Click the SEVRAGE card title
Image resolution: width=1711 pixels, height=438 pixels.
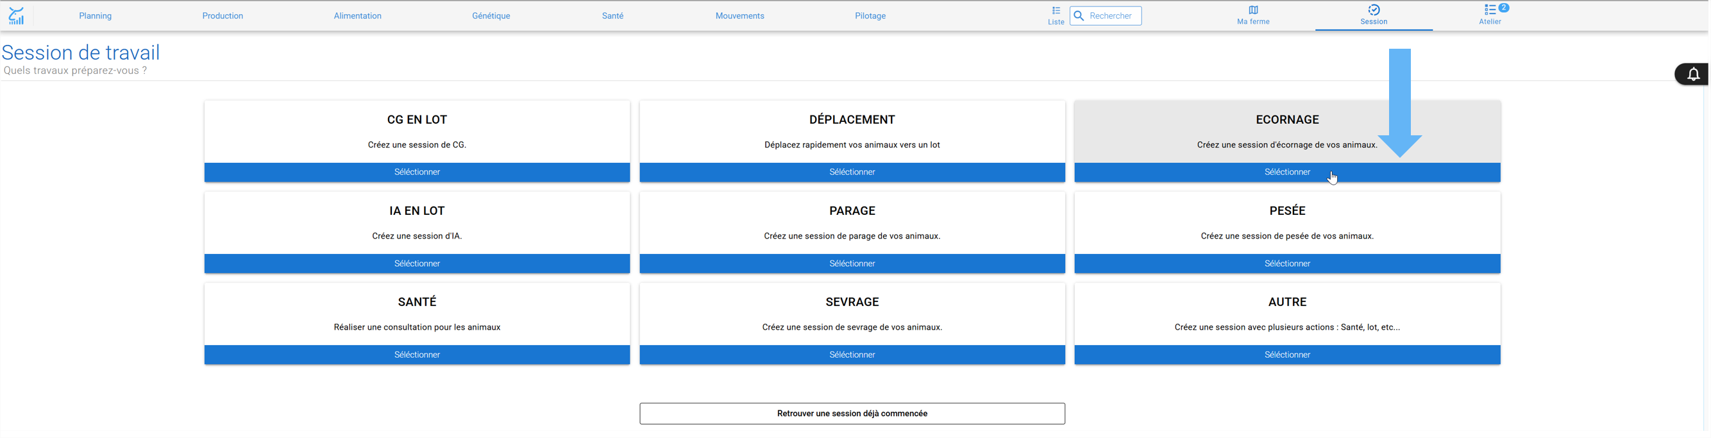(x=852, y=302)
